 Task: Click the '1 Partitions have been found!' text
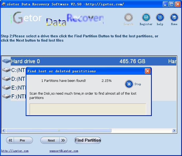[64, 81]
